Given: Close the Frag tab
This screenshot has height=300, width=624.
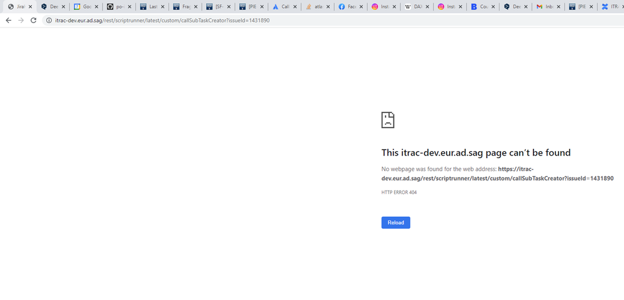Looking at the screenshot, I should 196,7.
